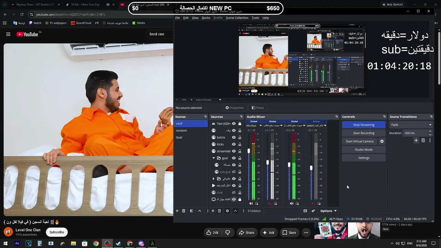Viewport: 441px width, 248px height.
Task: Open Steam from the taskbar
Action: coord(118,244)
